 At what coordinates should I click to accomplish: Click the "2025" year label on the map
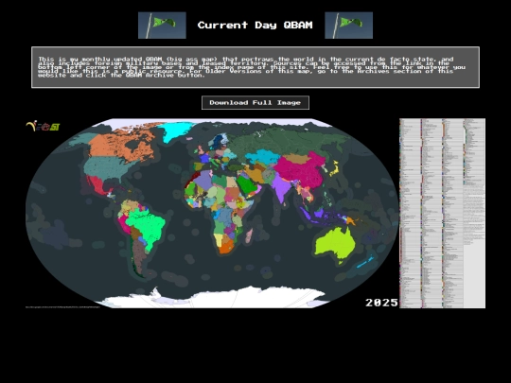(381, 303)
